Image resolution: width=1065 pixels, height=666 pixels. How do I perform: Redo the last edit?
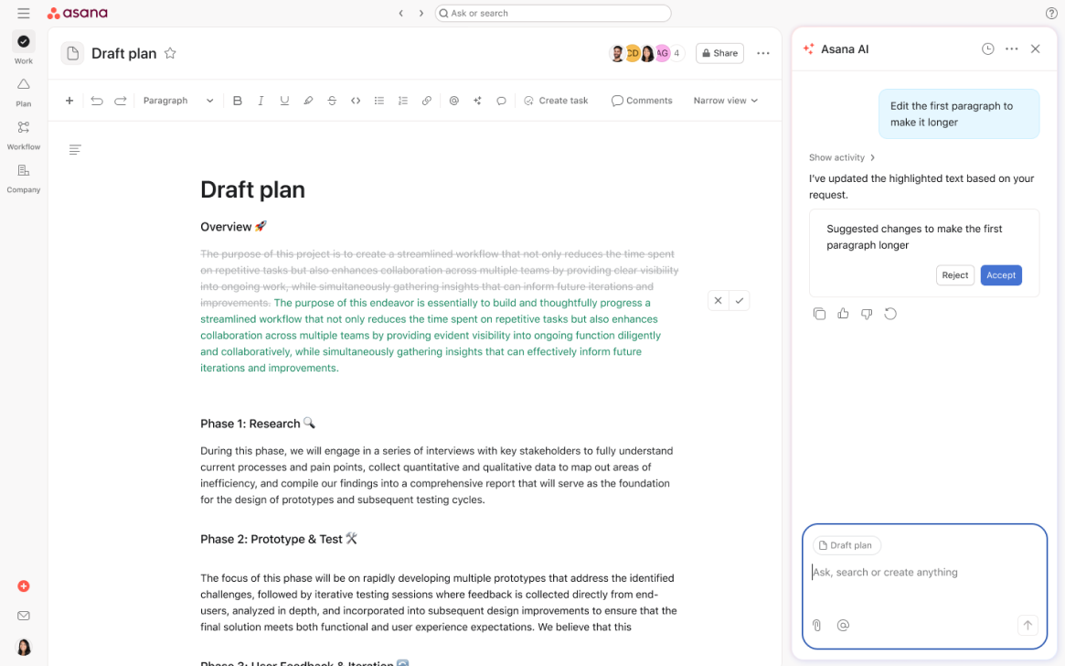pos(121,101)
